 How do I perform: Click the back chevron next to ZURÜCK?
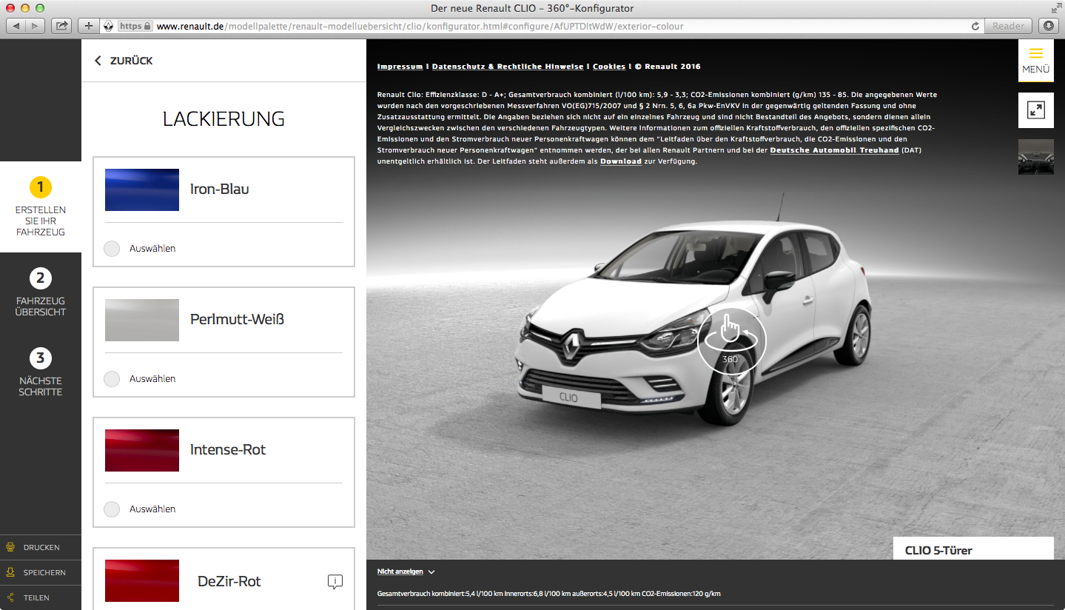[98, 61]
